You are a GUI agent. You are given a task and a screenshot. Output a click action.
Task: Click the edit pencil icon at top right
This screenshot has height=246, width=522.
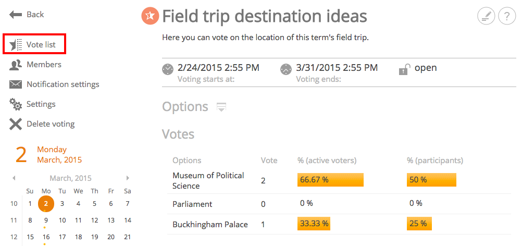tap(486, 16)
